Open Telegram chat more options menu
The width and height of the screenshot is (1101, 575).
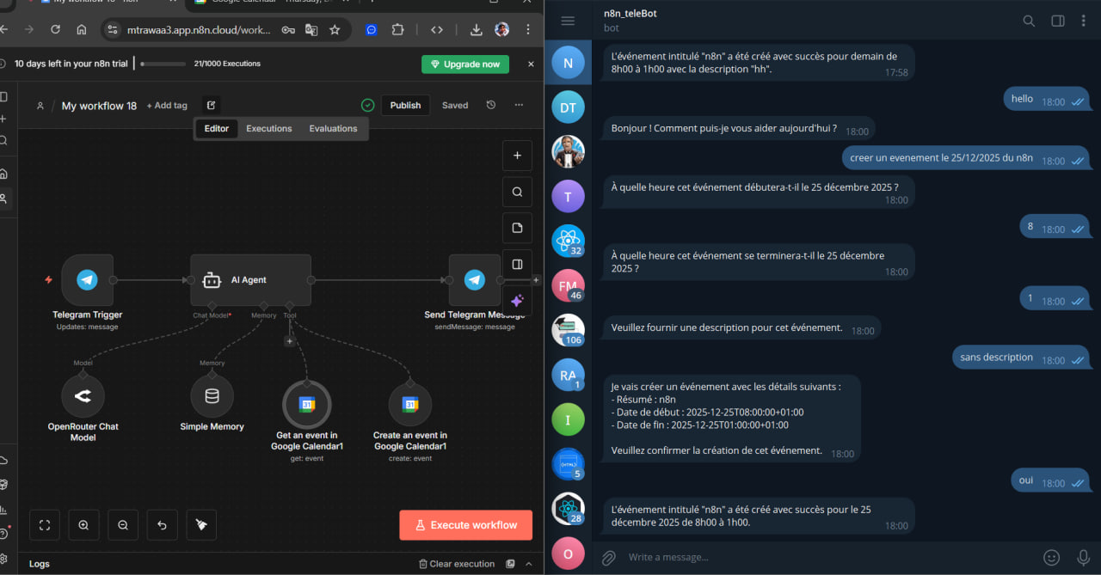1084,21
